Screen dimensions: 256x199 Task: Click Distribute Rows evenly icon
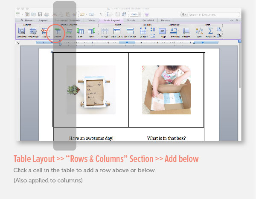(153, 29)
